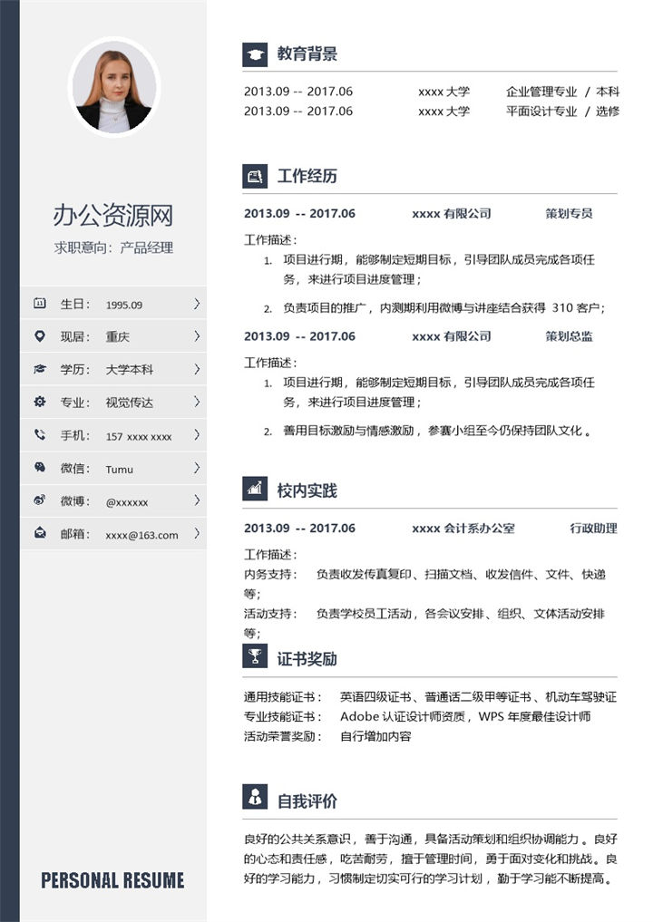The height and width of the screenshot is (922, 653).
Task: Click the Weibo handle @xxxxxx
Action: point(127,502)
